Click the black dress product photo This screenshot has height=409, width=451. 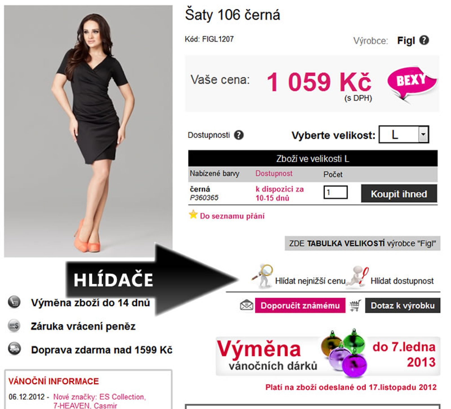88,131
